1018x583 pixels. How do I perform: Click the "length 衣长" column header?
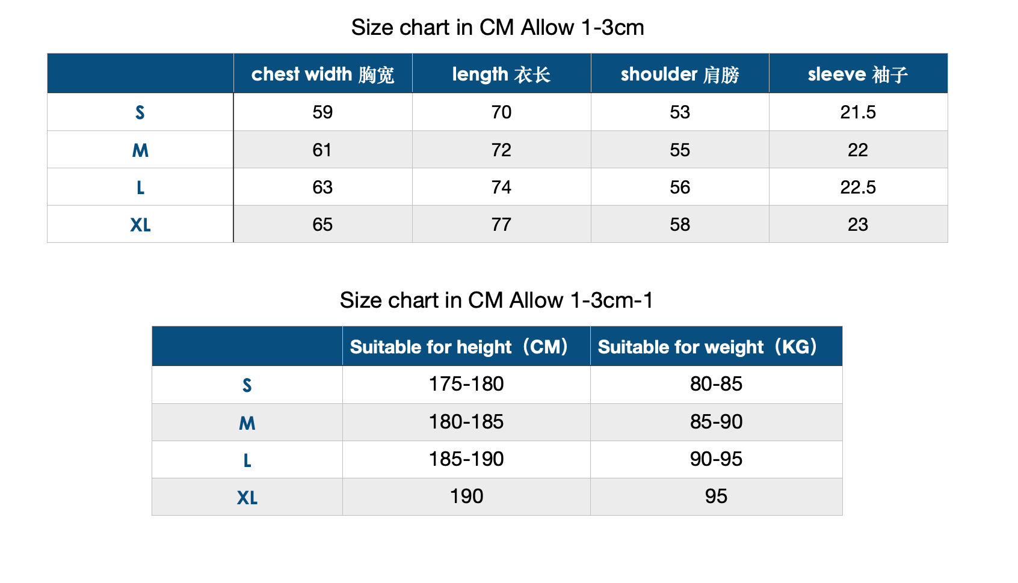pyautogui.click(x=501, y=74)
